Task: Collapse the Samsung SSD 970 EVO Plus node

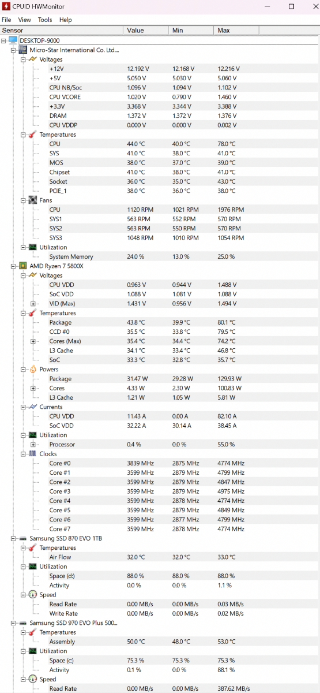Action: tap(13, 623)
